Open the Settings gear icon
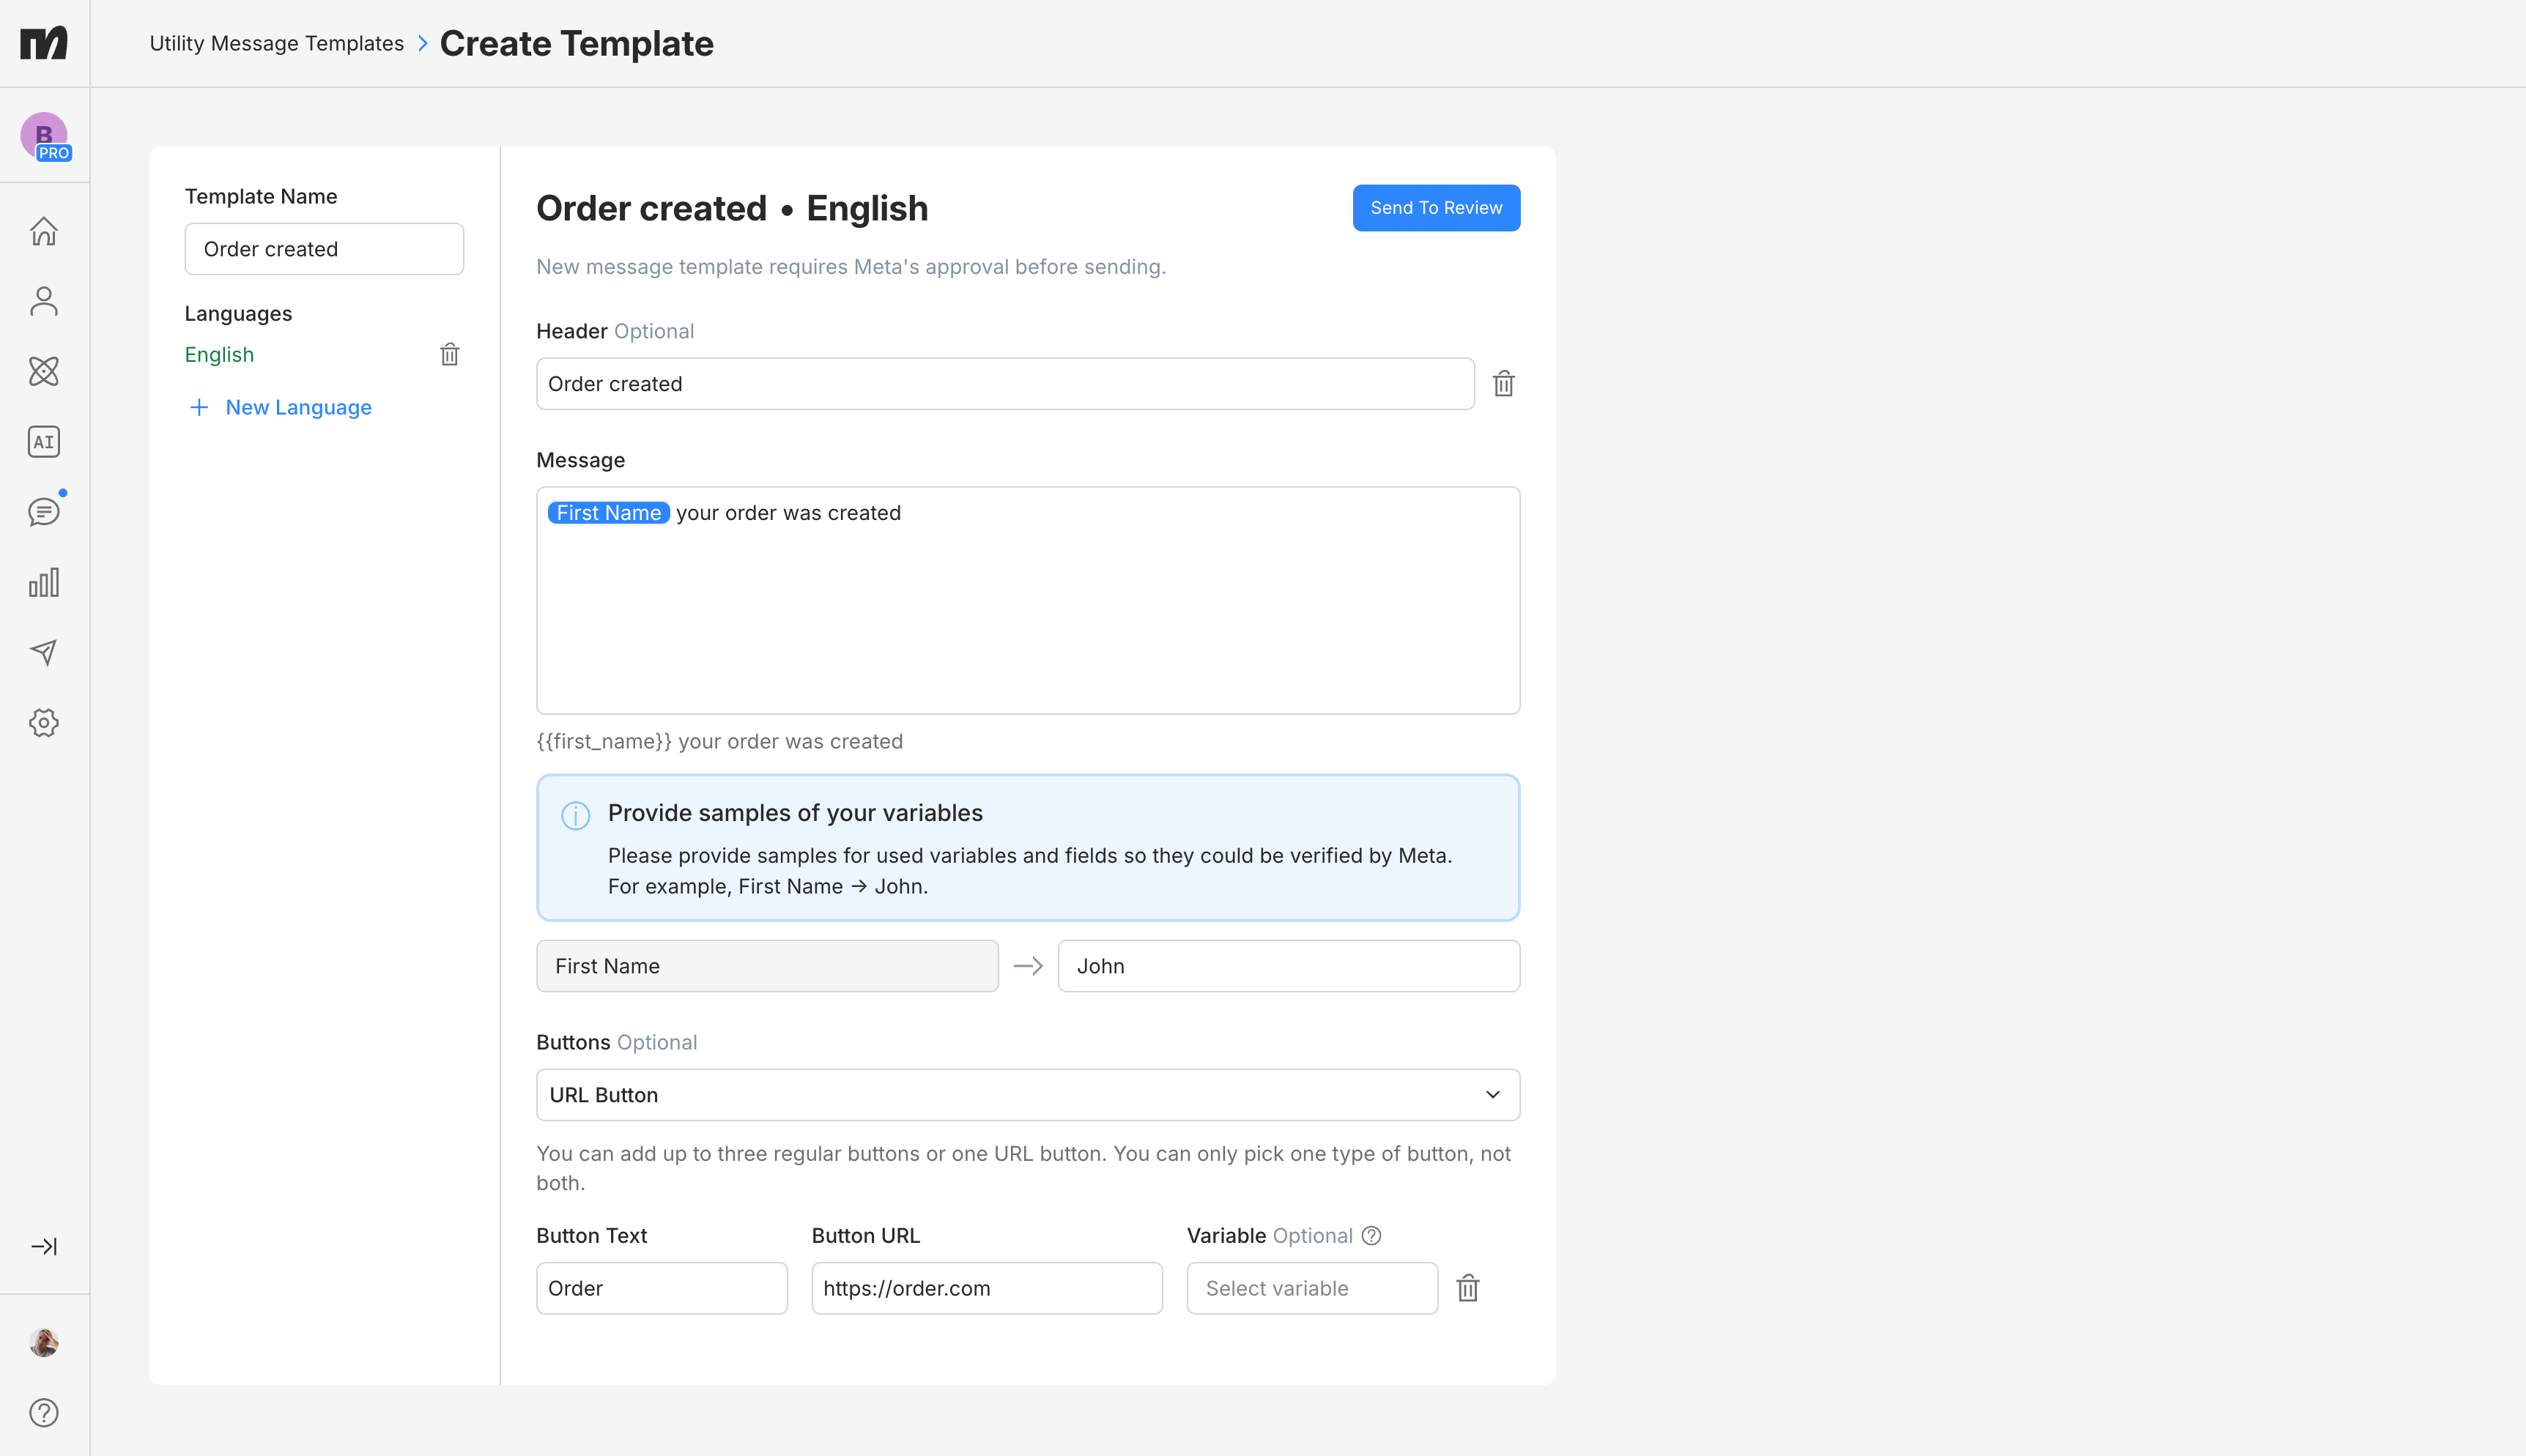 (x=44, y=723)
